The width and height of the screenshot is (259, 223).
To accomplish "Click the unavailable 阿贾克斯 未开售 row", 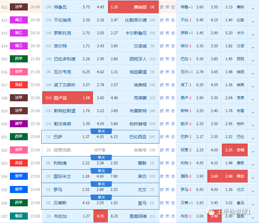I will click(x=100, y=150).
